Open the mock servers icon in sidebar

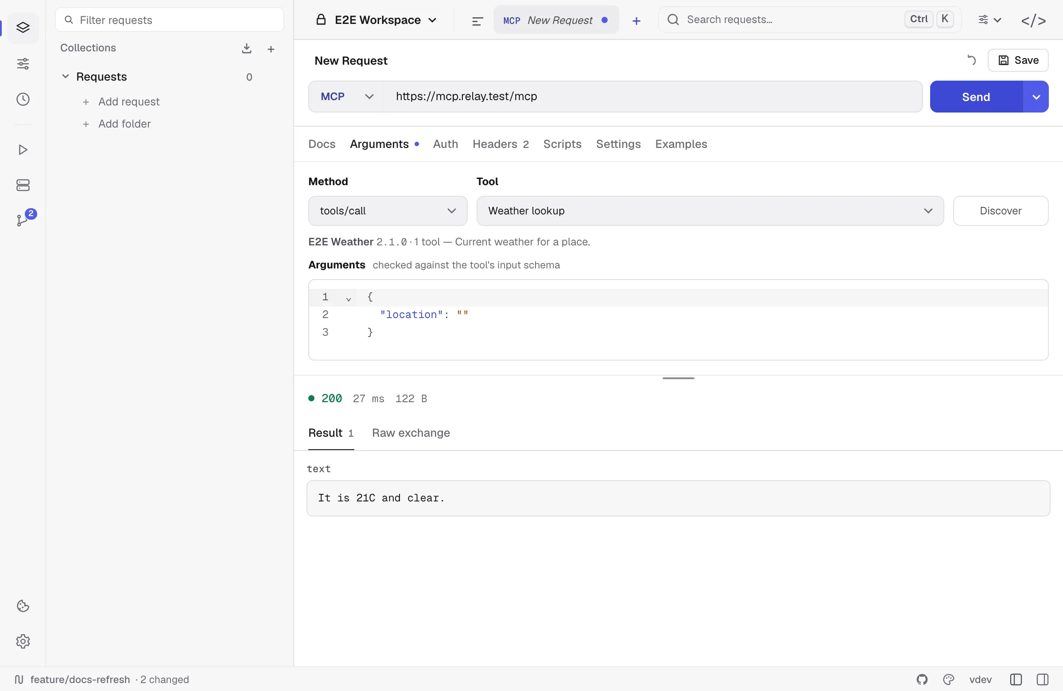coord(23,185)
